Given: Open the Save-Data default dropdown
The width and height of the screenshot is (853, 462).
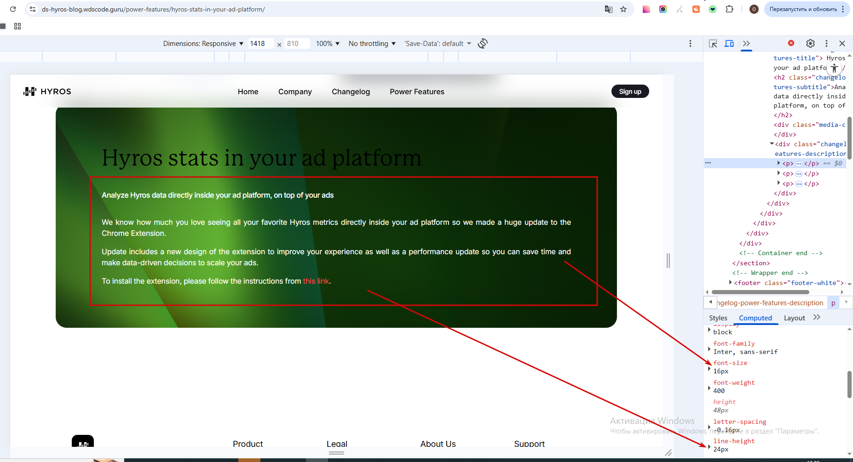Looking at the screenshot, I should click(x=438, y=44).
